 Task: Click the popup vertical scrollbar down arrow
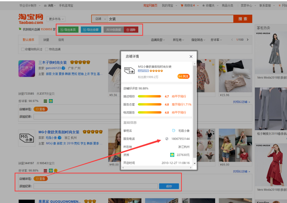click(195, 163)
